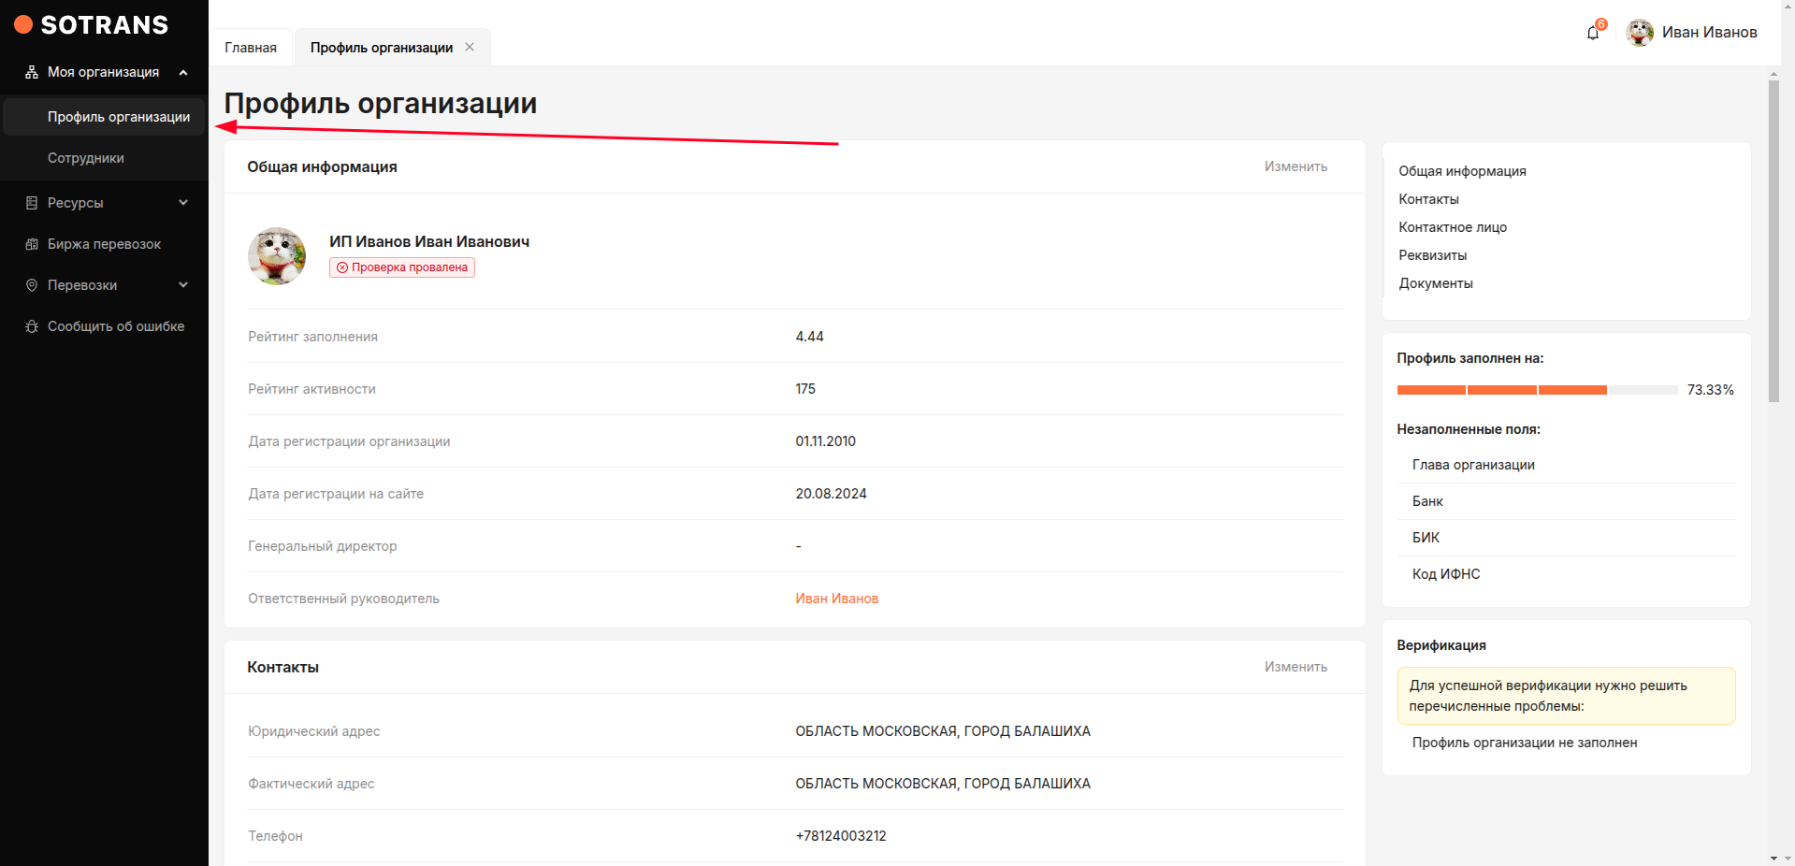Close the Профиль организации tab
The height and width of the screenshot is (866, 1795).
pos(470,47)
